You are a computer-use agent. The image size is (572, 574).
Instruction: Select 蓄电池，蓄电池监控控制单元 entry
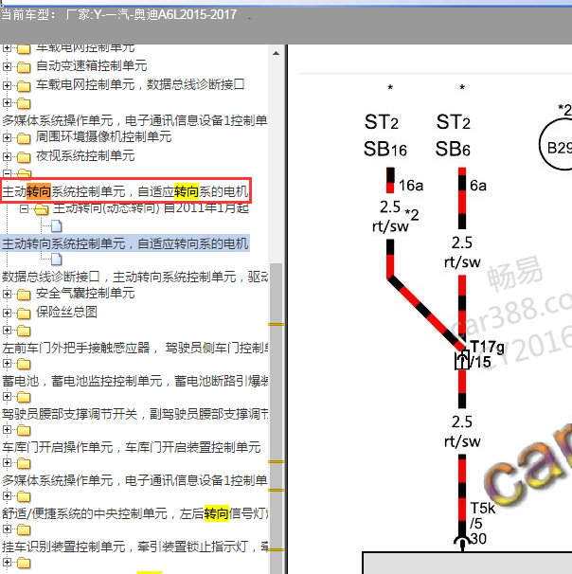(135, 381)
